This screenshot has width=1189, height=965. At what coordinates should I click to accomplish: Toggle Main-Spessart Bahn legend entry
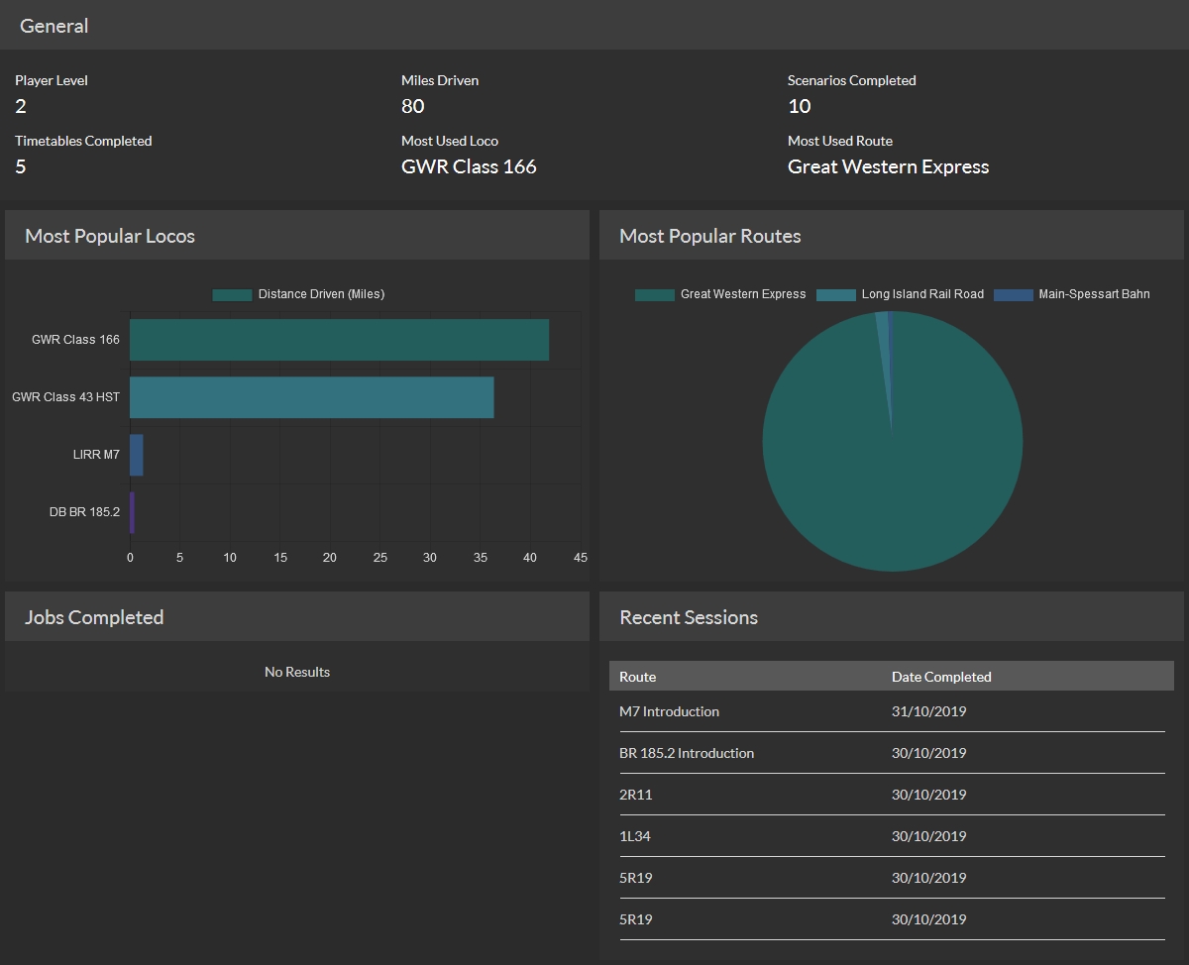[1093, 294]
